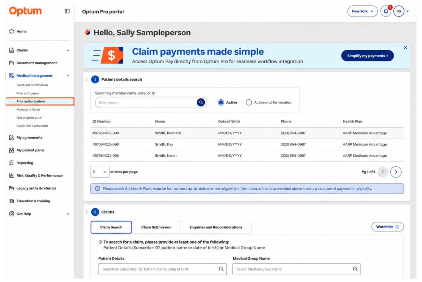Click Search by Subscriber ID input field

point(163,269)
